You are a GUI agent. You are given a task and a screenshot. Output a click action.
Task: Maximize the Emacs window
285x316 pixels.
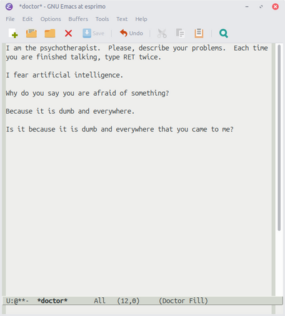coord(261,7)
